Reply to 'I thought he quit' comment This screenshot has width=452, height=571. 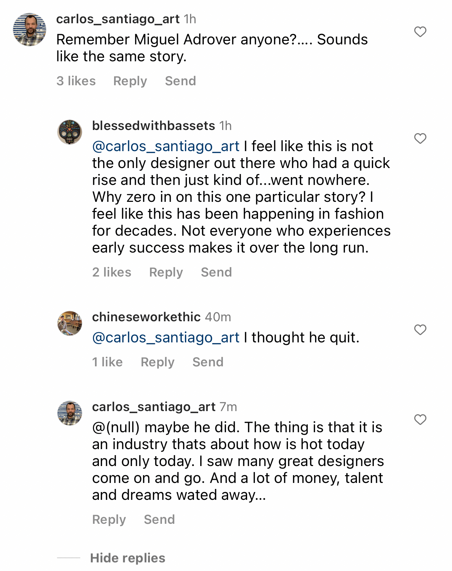click(x=157, y=362)
